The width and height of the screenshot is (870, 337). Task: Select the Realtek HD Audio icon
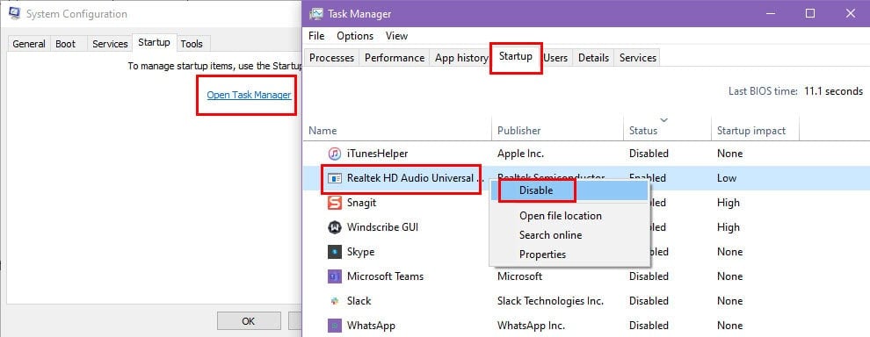[x=334, y=178]
